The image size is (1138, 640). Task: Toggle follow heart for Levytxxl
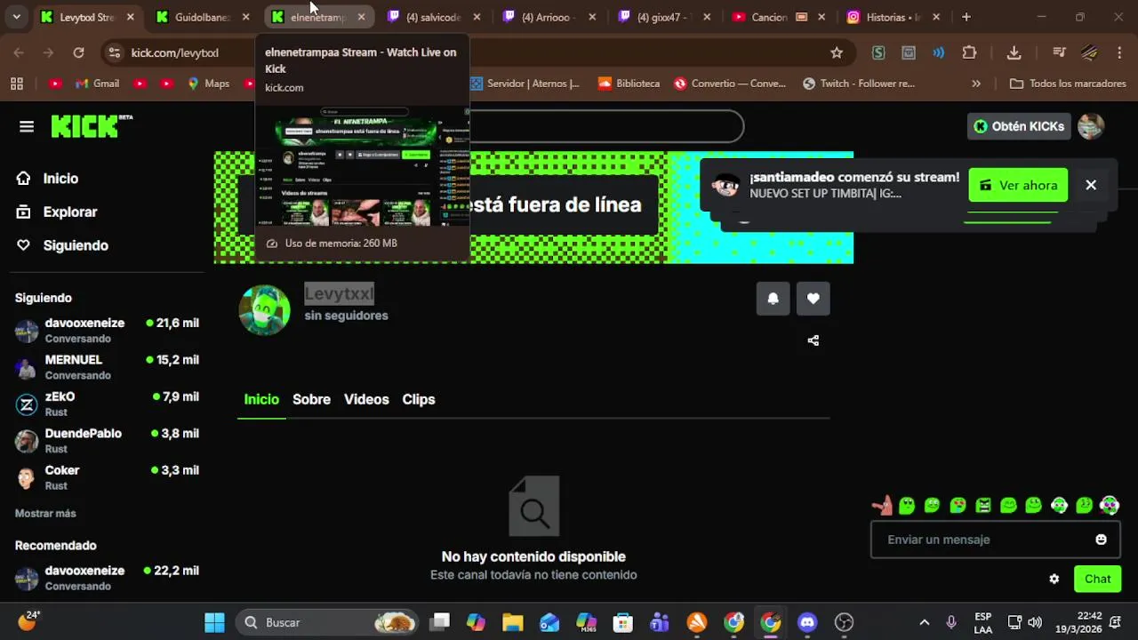coord(813,299)
